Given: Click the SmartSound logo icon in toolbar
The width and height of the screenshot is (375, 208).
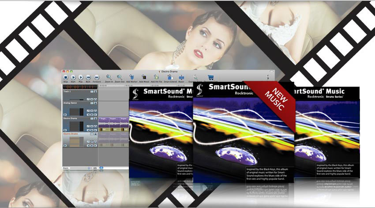Looking at the screenshot, I should (x=268, y=77).
